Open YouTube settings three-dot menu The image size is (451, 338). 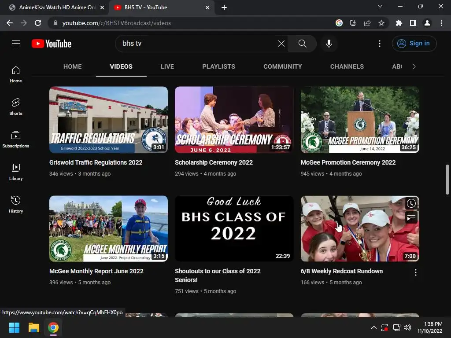(x=380, y=44)
